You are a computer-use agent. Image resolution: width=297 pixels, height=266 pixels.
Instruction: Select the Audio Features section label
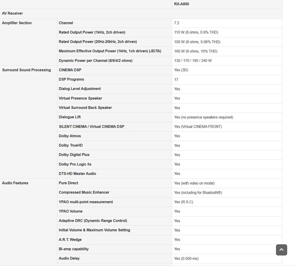click(15, 183)
